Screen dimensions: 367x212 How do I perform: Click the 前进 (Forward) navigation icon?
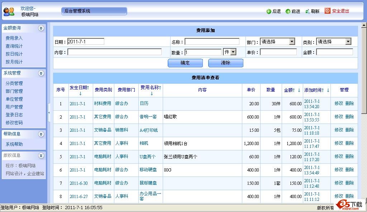pyautogui.click(x=287, y=11)
